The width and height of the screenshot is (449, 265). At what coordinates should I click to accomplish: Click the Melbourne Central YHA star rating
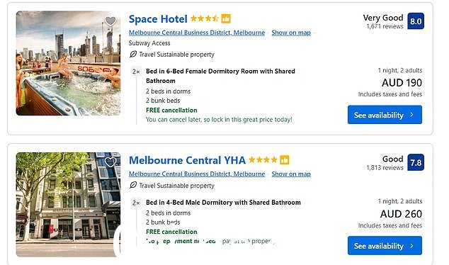[263, 160]
